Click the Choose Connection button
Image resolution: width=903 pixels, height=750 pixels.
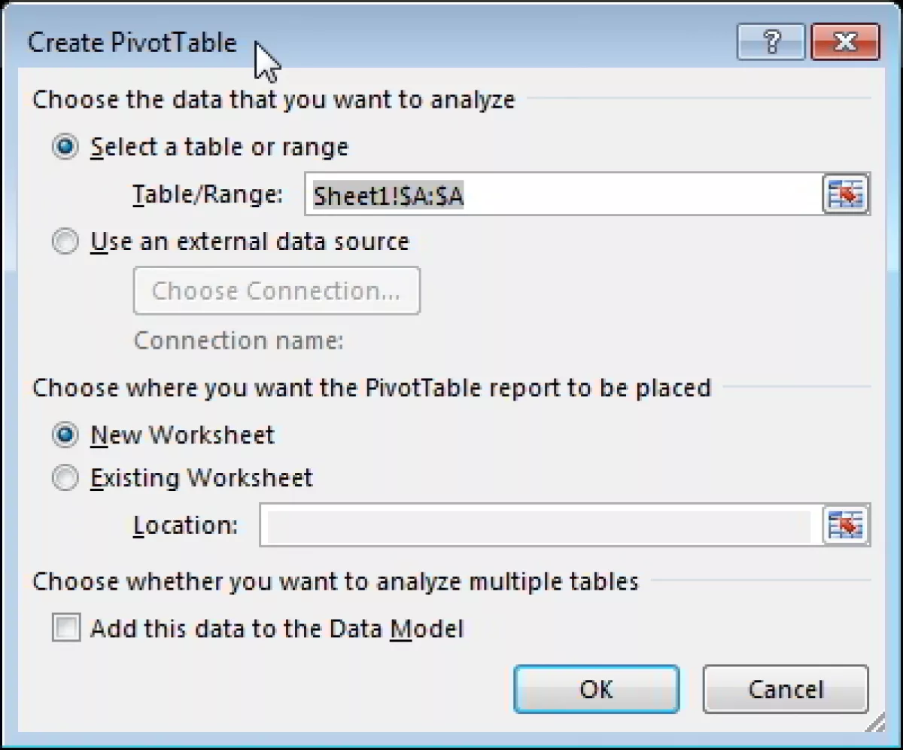click(276, 291)
